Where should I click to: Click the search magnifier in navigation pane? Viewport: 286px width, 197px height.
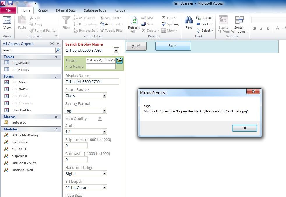58,50
